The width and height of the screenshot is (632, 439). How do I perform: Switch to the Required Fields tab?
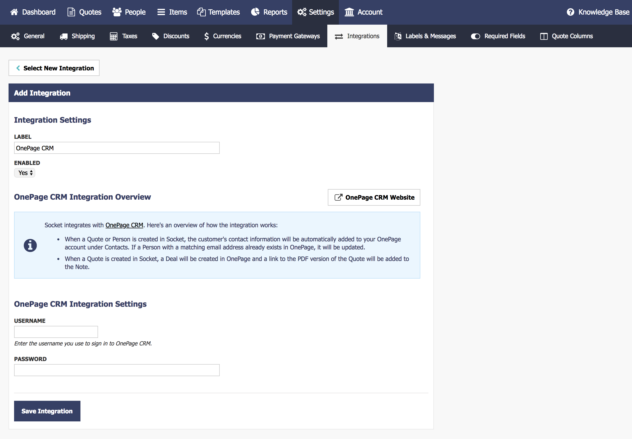click(x=498, y=36)
